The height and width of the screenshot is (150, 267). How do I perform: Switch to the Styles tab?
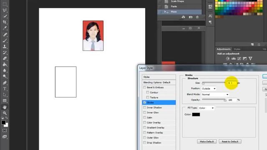237,49
